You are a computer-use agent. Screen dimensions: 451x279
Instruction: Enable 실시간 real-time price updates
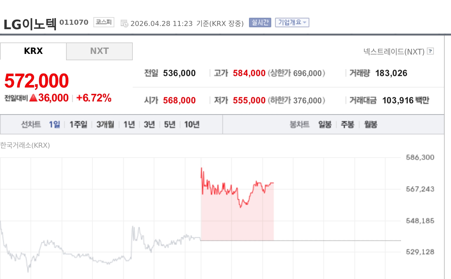point(260,22)
